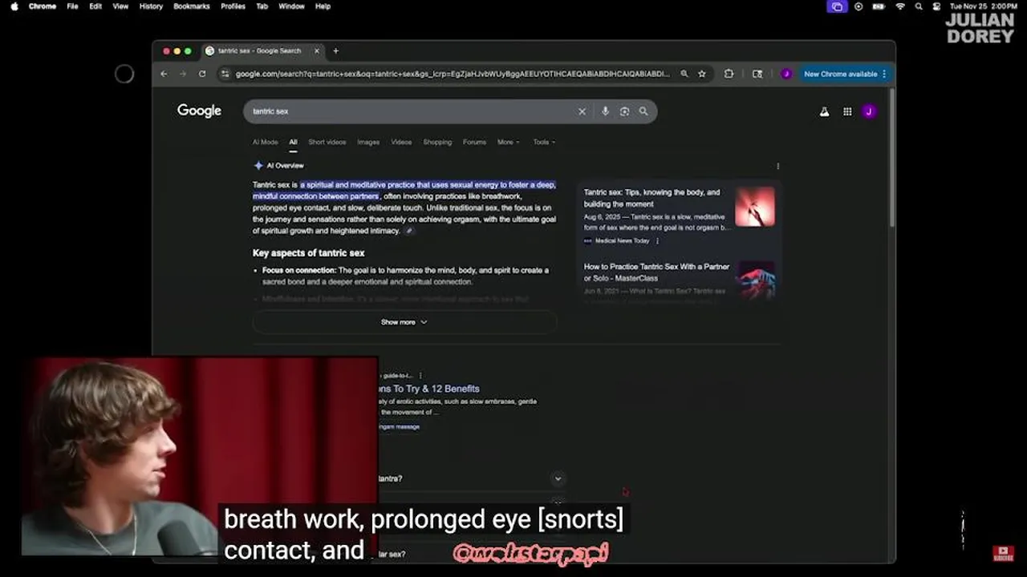Close the tantric sex Google Search tab
This screenshot has width=1027, height=577.
[316, 50]
